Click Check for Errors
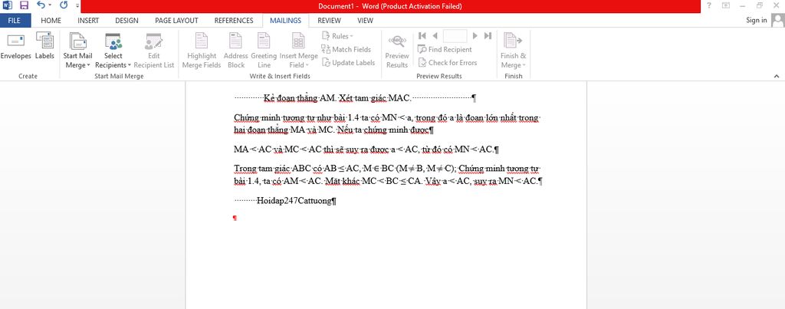Image resolution: width=785 pixels, height=309 pixels. pos(448,63)
